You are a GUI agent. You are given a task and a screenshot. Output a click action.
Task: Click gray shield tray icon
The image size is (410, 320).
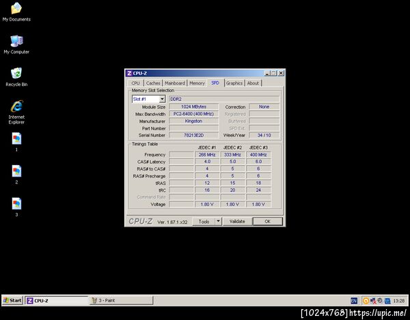click(x=380, y=301)
